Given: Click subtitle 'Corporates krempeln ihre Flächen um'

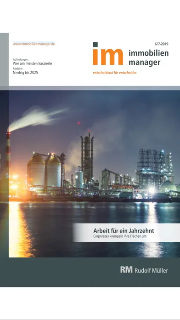Looking at the screenshot, I should click(x=120, y=236).
